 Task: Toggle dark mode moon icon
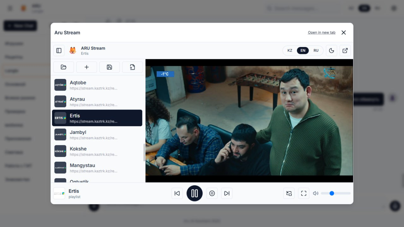pyautogui.click(x=331, y=51)
